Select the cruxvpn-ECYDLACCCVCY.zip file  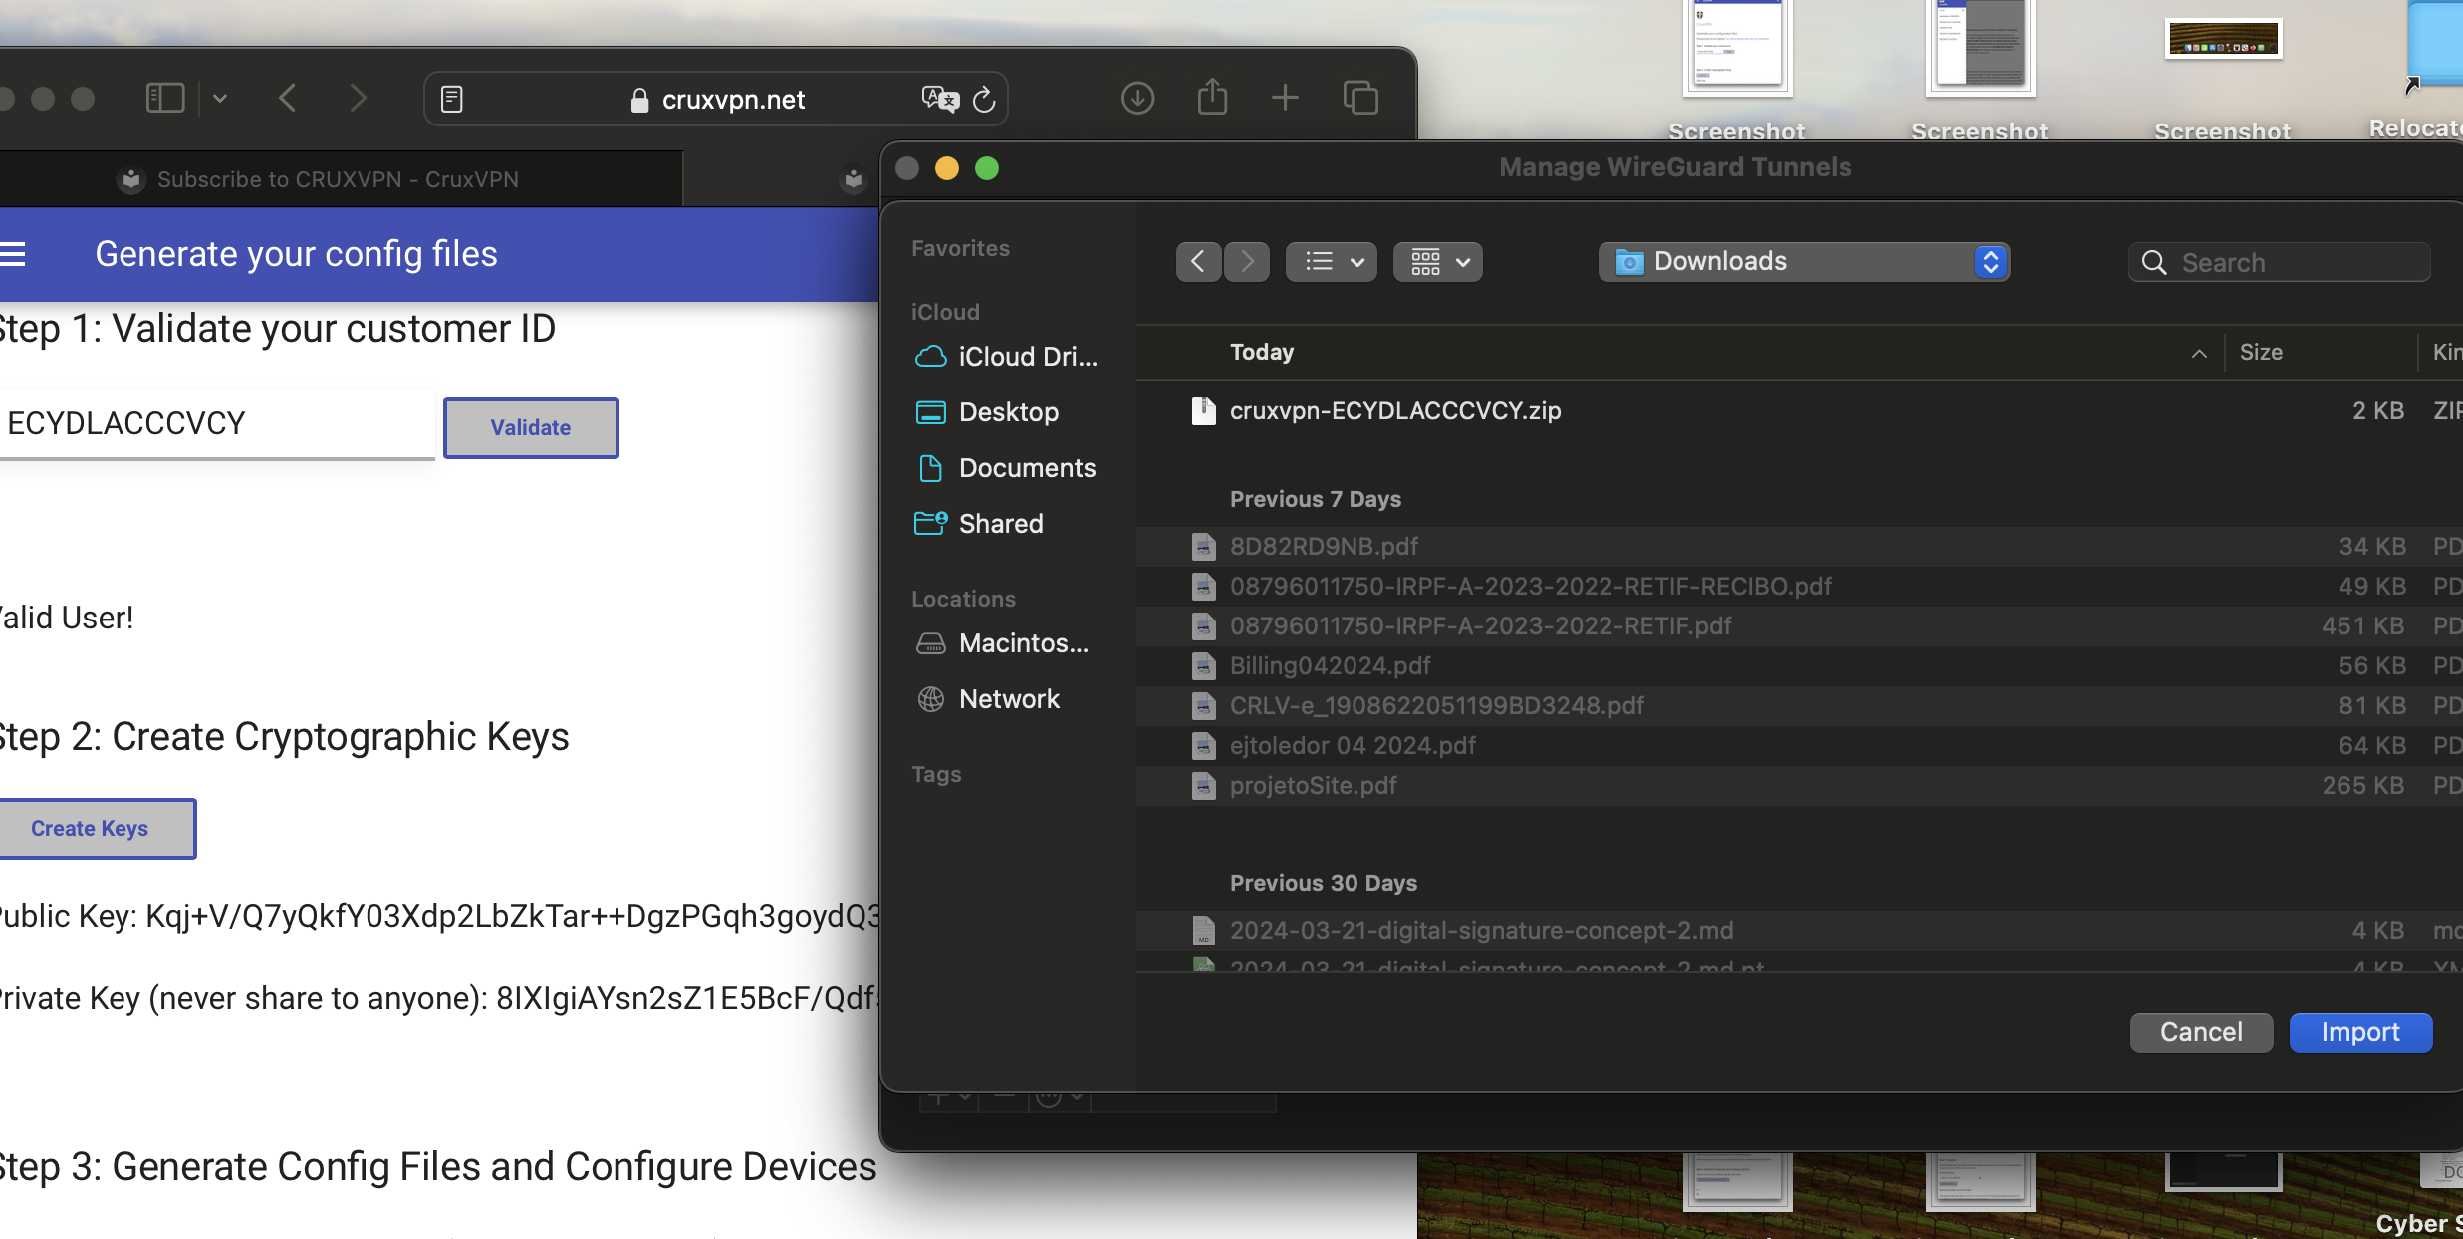1394,411
